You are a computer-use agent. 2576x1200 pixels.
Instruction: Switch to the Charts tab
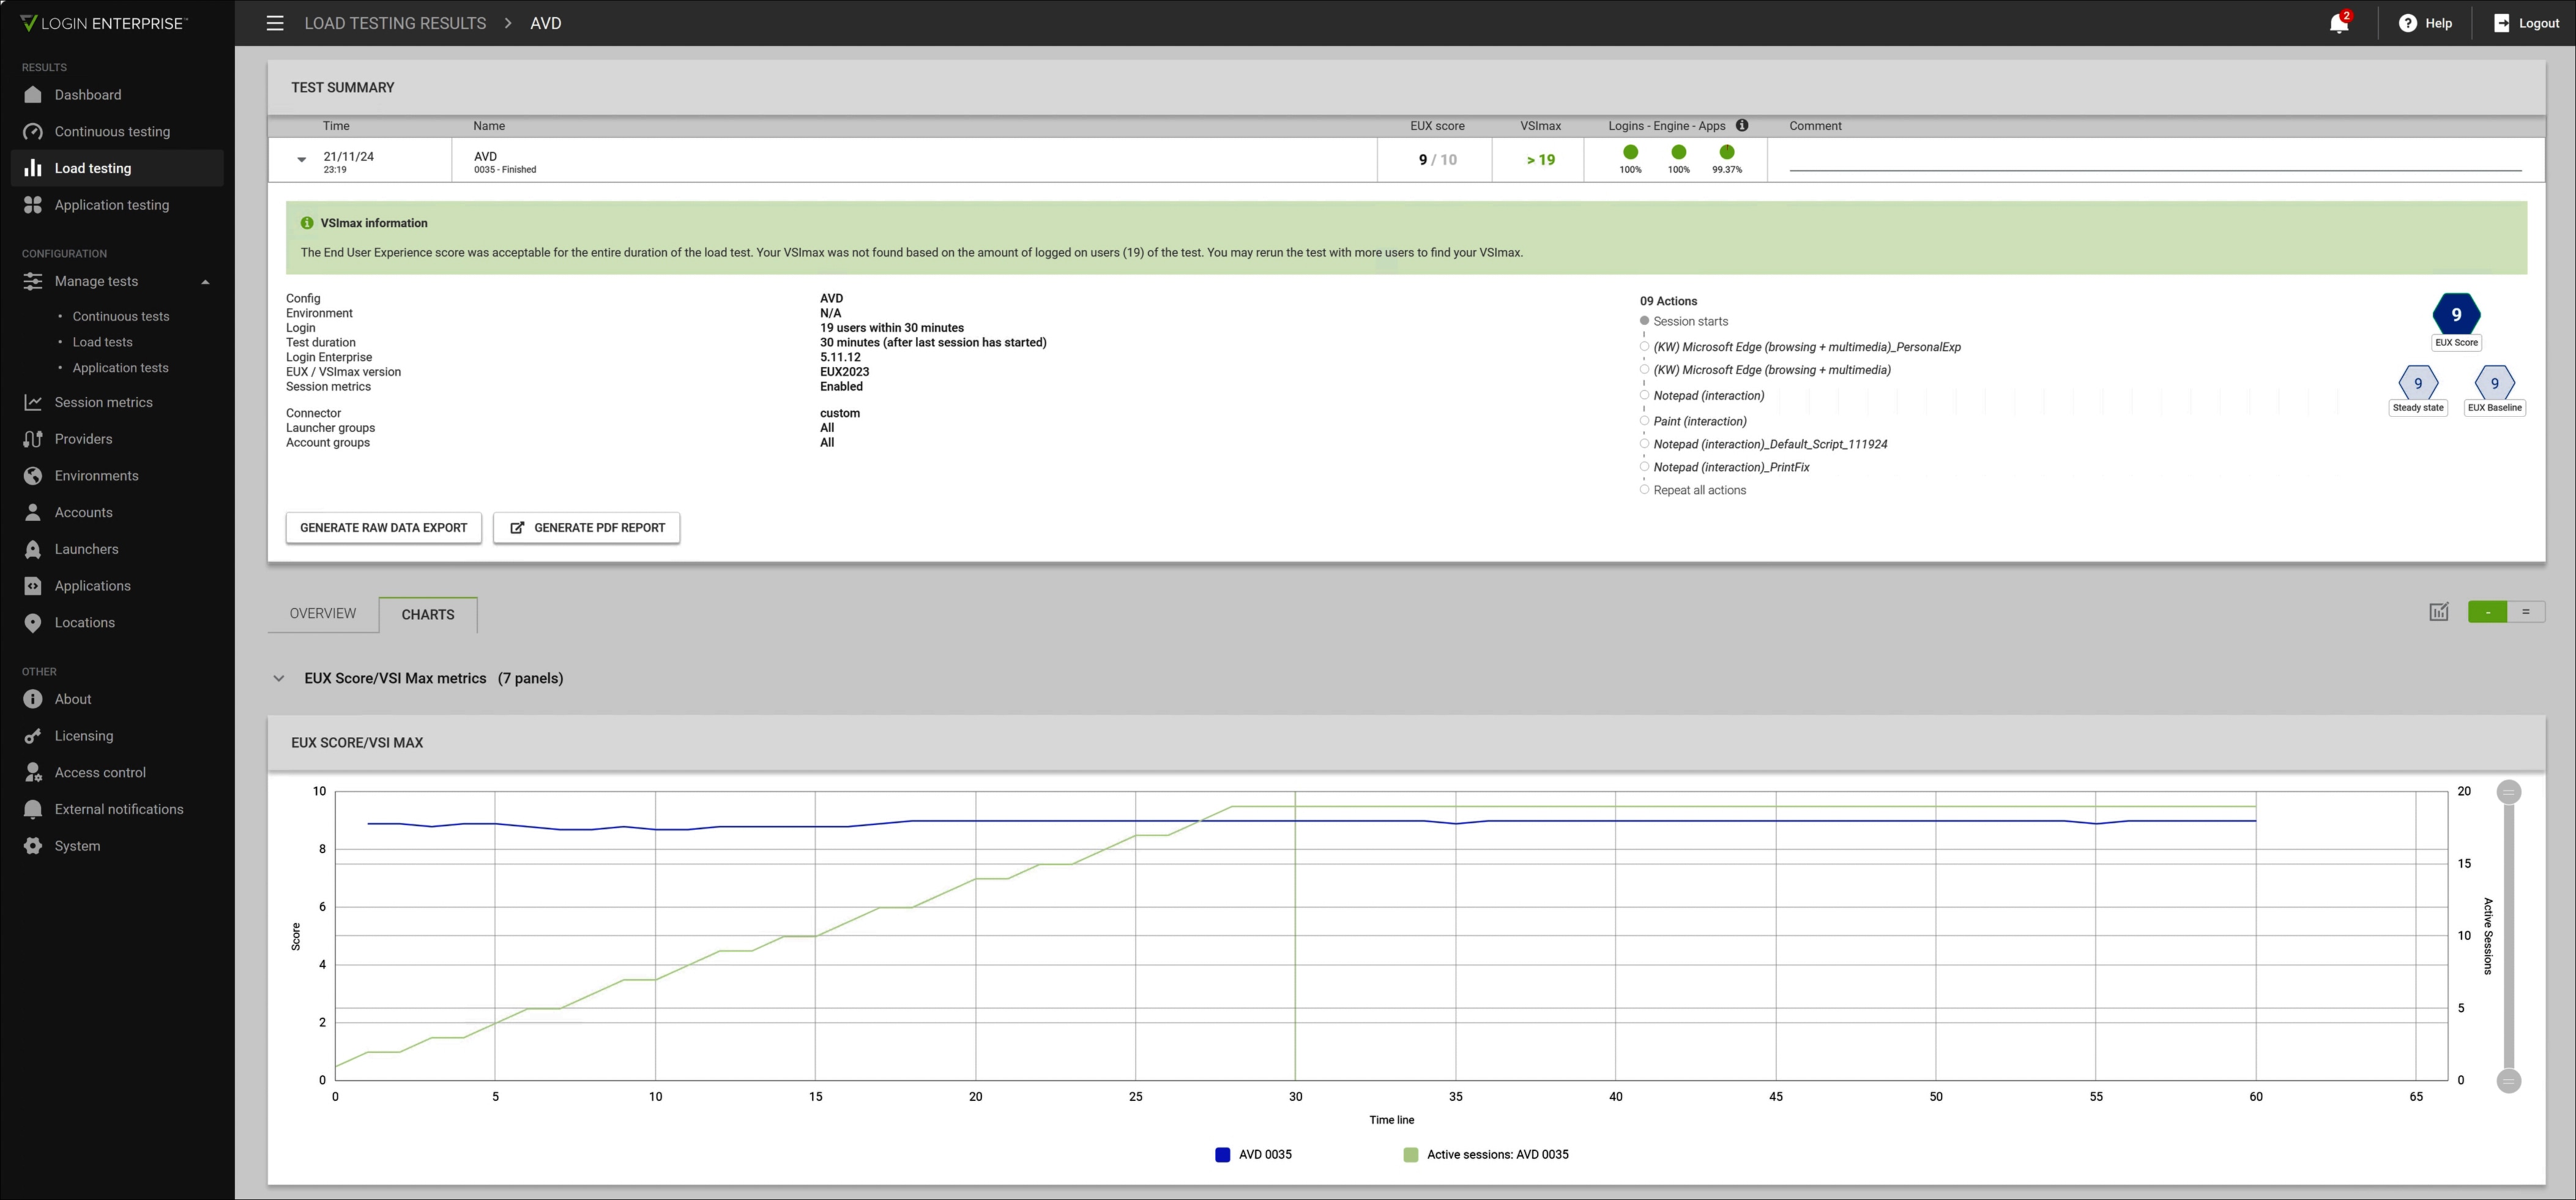428,614
